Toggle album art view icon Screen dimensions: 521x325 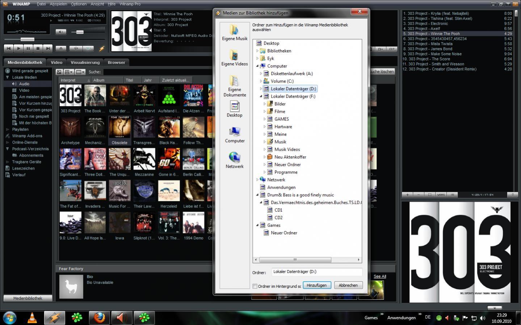pos(60,72)
